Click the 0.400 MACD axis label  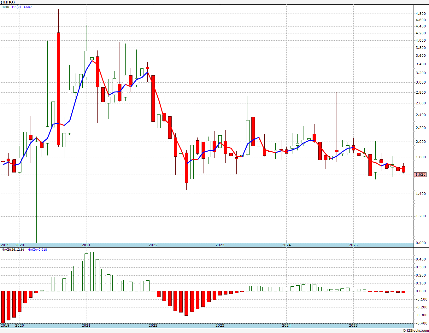click(421, 260)
